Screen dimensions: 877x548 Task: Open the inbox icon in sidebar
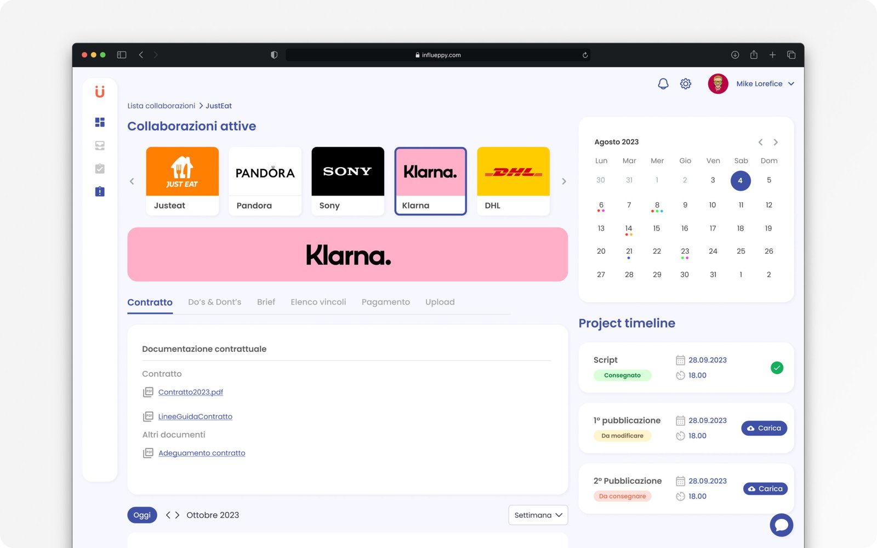point(100,146)
